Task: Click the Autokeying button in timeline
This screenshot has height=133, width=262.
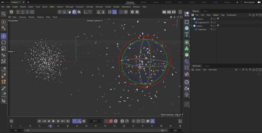Action: [111, 121]
